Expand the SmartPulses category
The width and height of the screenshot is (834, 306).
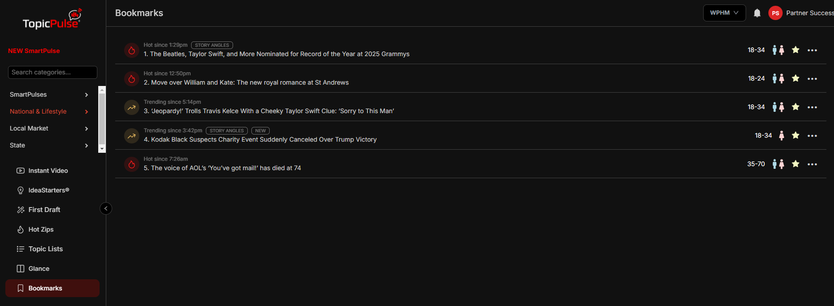[49, 94]
